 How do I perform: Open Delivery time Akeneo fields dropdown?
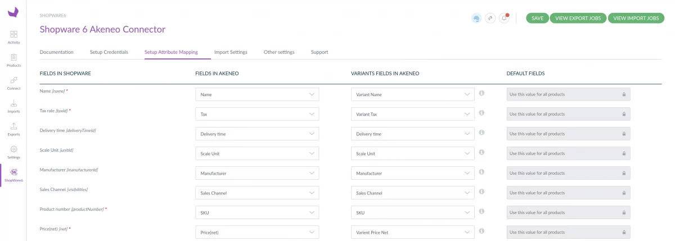(257, 134)
